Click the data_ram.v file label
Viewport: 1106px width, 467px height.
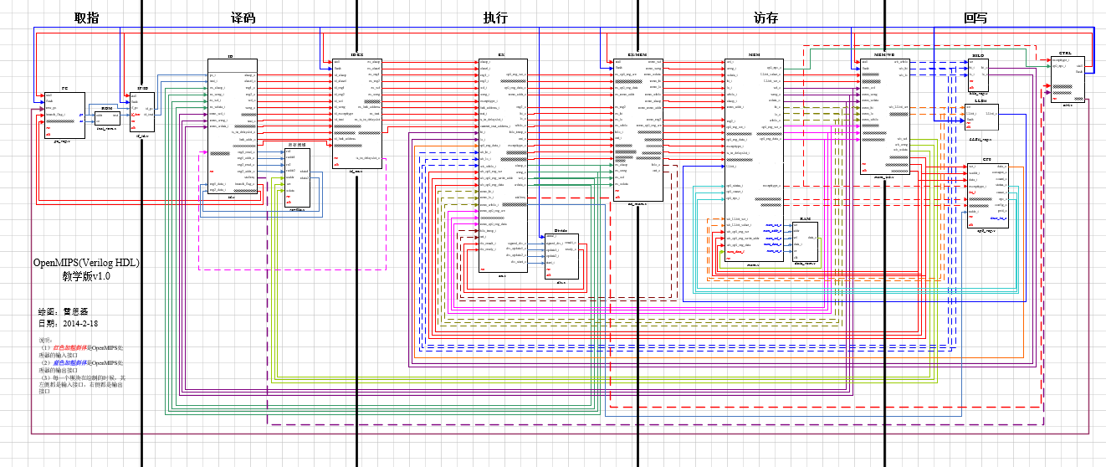coord(806,264)
